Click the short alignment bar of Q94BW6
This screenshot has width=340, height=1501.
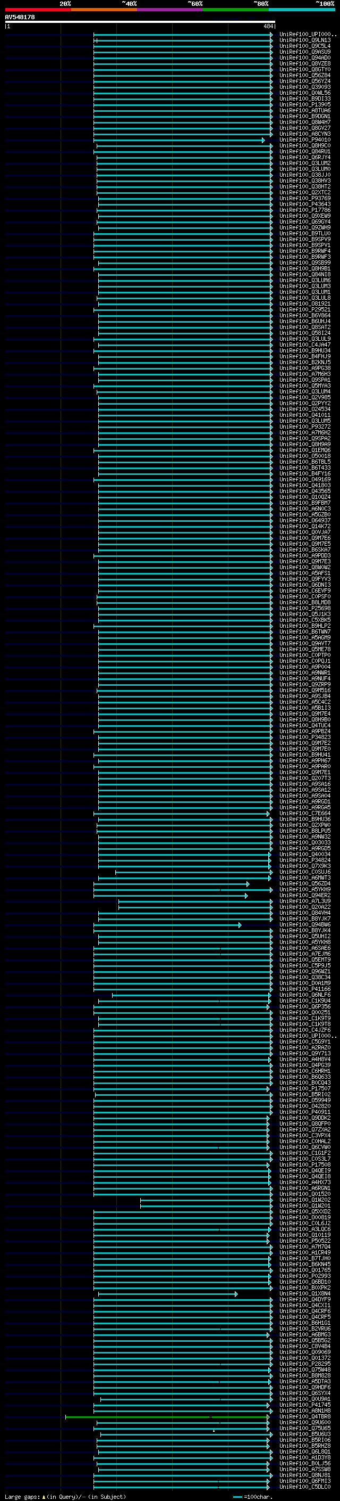[x=167, y=925]
